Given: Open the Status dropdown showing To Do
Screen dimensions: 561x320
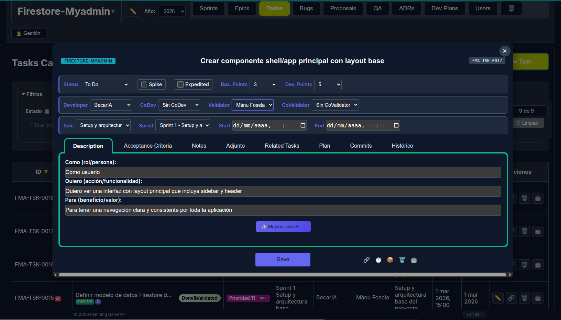Looking at the screenshot, I should click(x=105, y=84).
